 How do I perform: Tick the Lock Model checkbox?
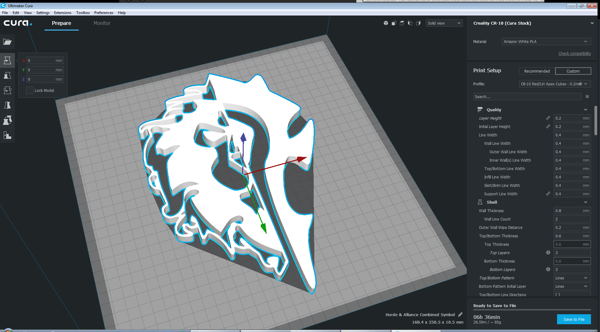tap(30, 90)
